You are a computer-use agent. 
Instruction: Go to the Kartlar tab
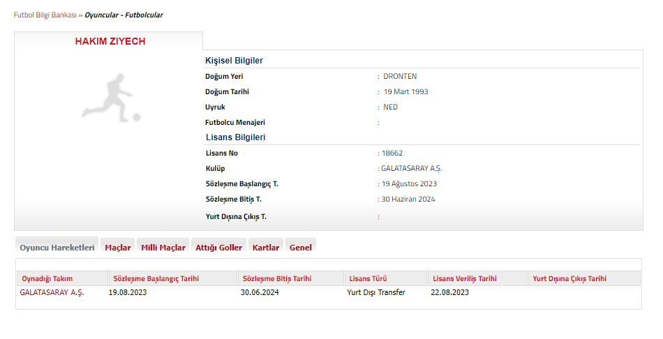266,248
